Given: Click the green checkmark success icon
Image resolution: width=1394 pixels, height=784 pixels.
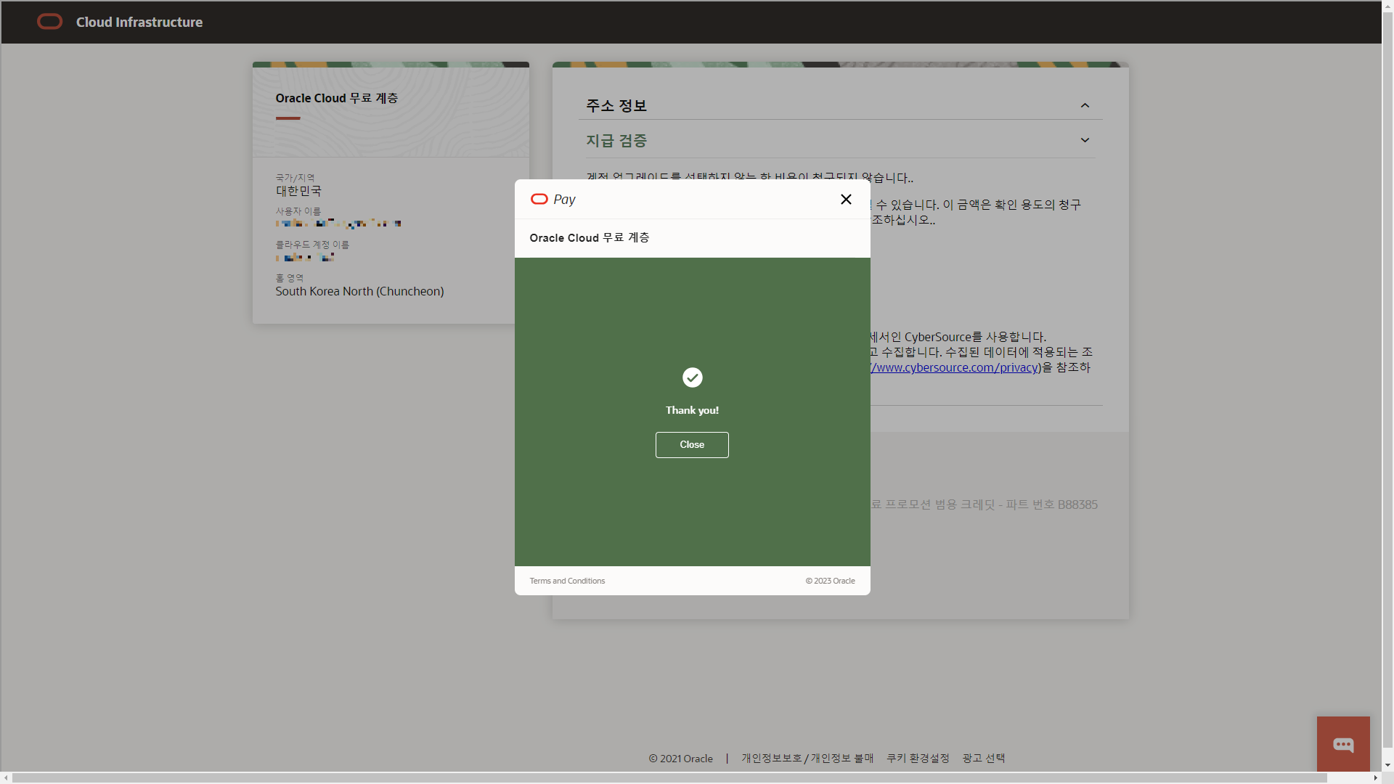Looking at the screenshot, I should 692,377.
